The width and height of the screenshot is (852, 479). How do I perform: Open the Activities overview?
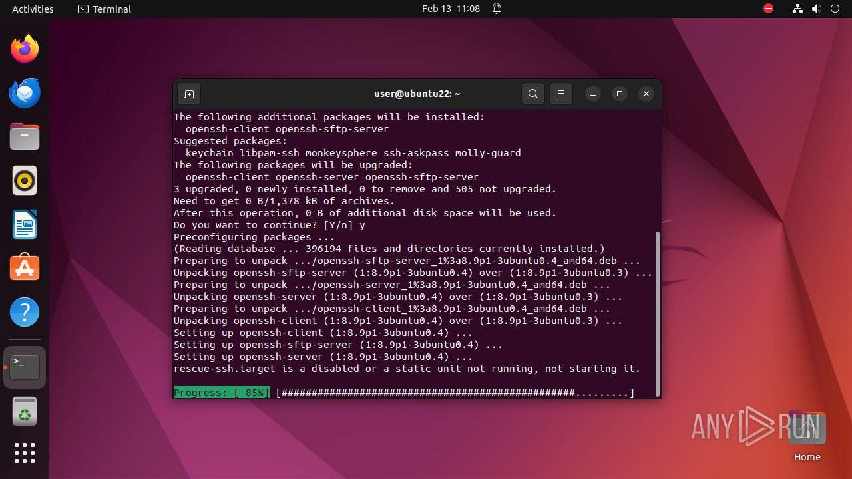pos(33,9)
